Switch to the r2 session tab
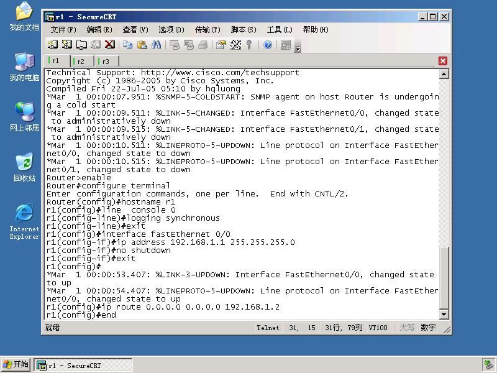This screenshot has width=497, height=373. (82, 61)
